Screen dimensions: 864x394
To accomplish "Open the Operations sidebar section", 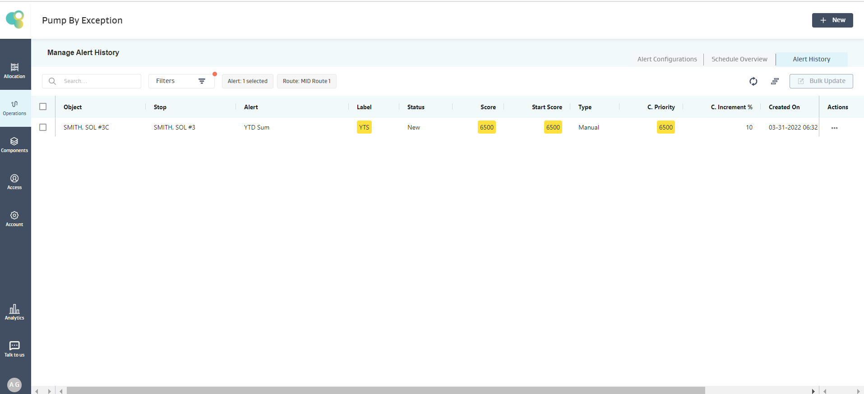I will (14, 108).
